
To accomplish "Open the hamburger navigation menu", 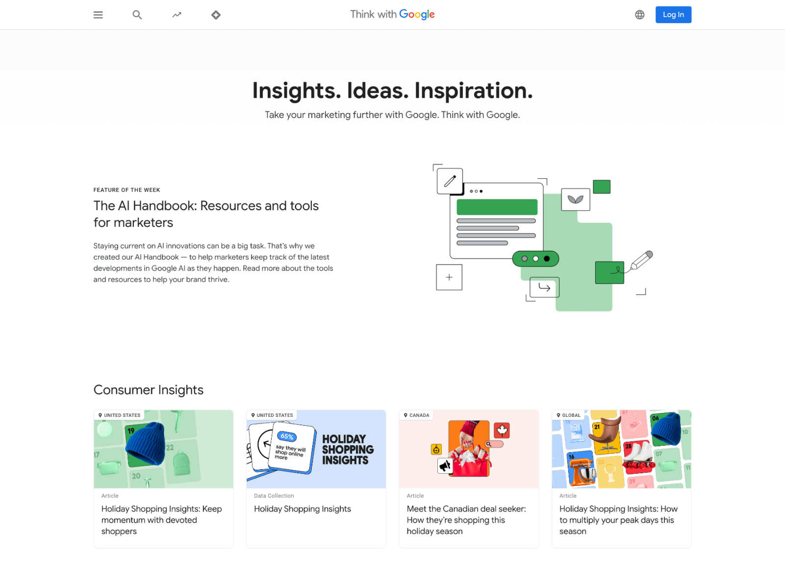I will click(x=98, y=15).
